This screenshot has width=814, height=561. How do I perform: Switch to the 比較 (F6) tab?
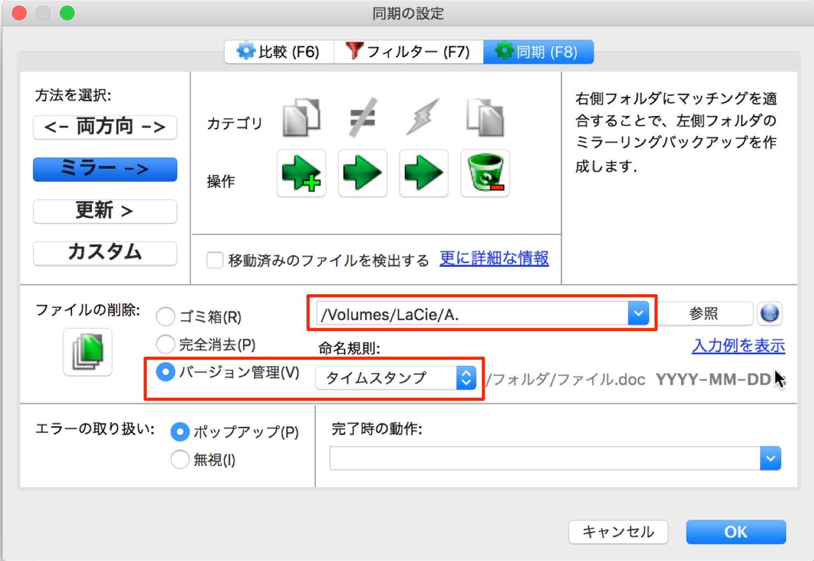[279, 52]
